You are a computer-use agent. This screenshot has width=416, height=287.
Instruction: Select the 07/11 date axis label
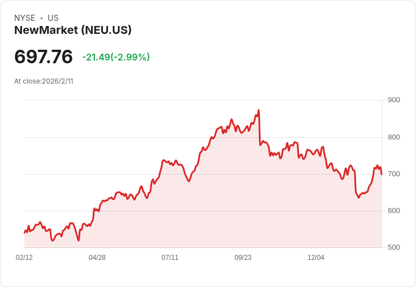point(170,258)
